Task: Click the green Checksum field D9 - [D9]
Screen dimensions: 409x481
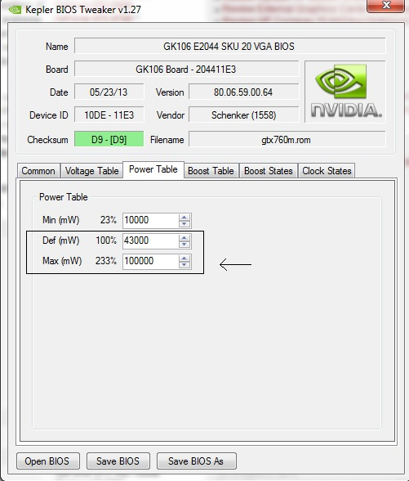Action: [x=109, y=139]
